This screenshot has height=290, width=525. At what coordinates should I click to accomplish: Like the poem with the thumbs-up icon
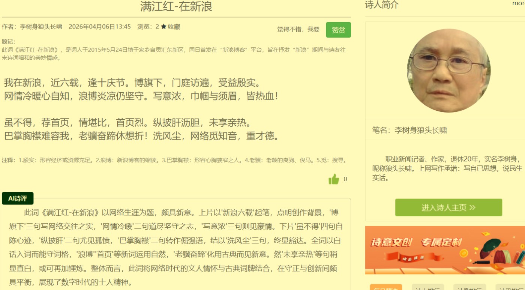click(334, 179)
